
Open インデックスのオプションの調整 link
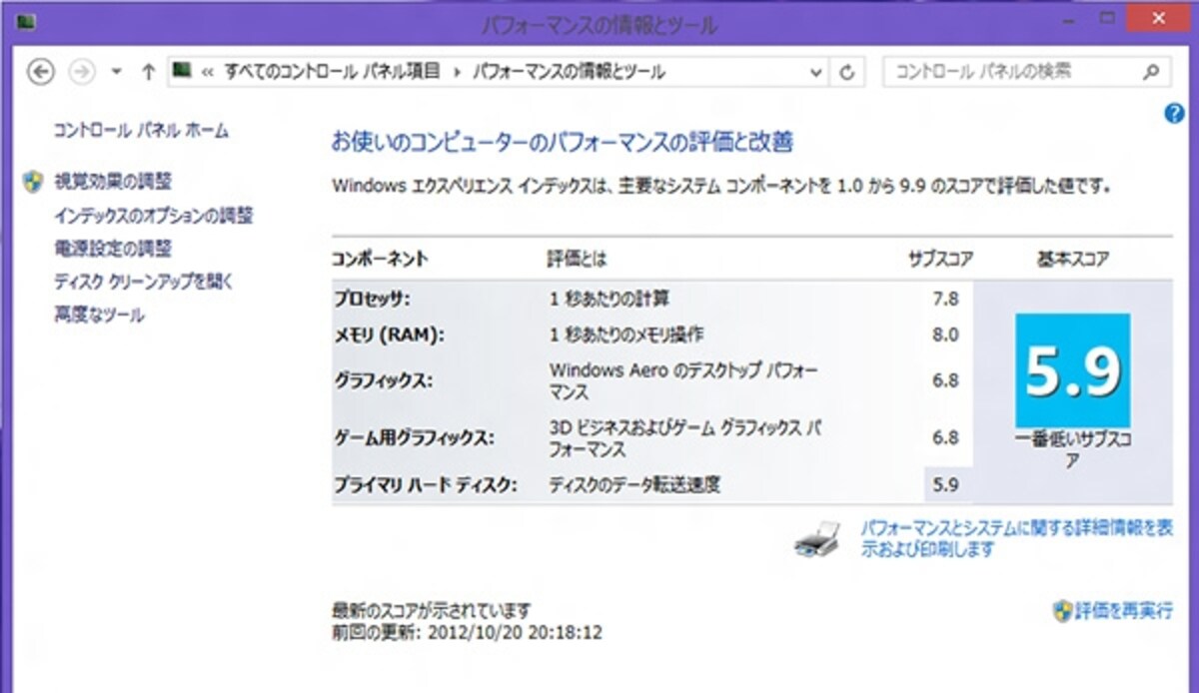coord(153,215)
